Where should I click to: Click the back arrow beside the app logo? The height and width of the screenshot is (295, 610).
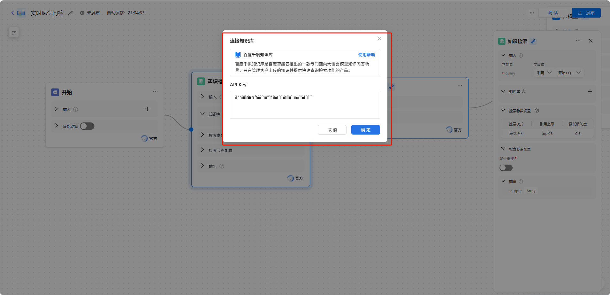click(x=12, y=13)
